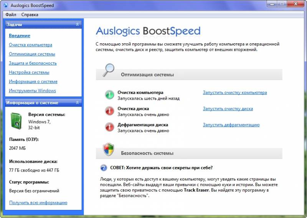Viewport: 307px width, 218px height.
Task: Click the green status icon for Очистка компьютера
Action: point(109,95)
